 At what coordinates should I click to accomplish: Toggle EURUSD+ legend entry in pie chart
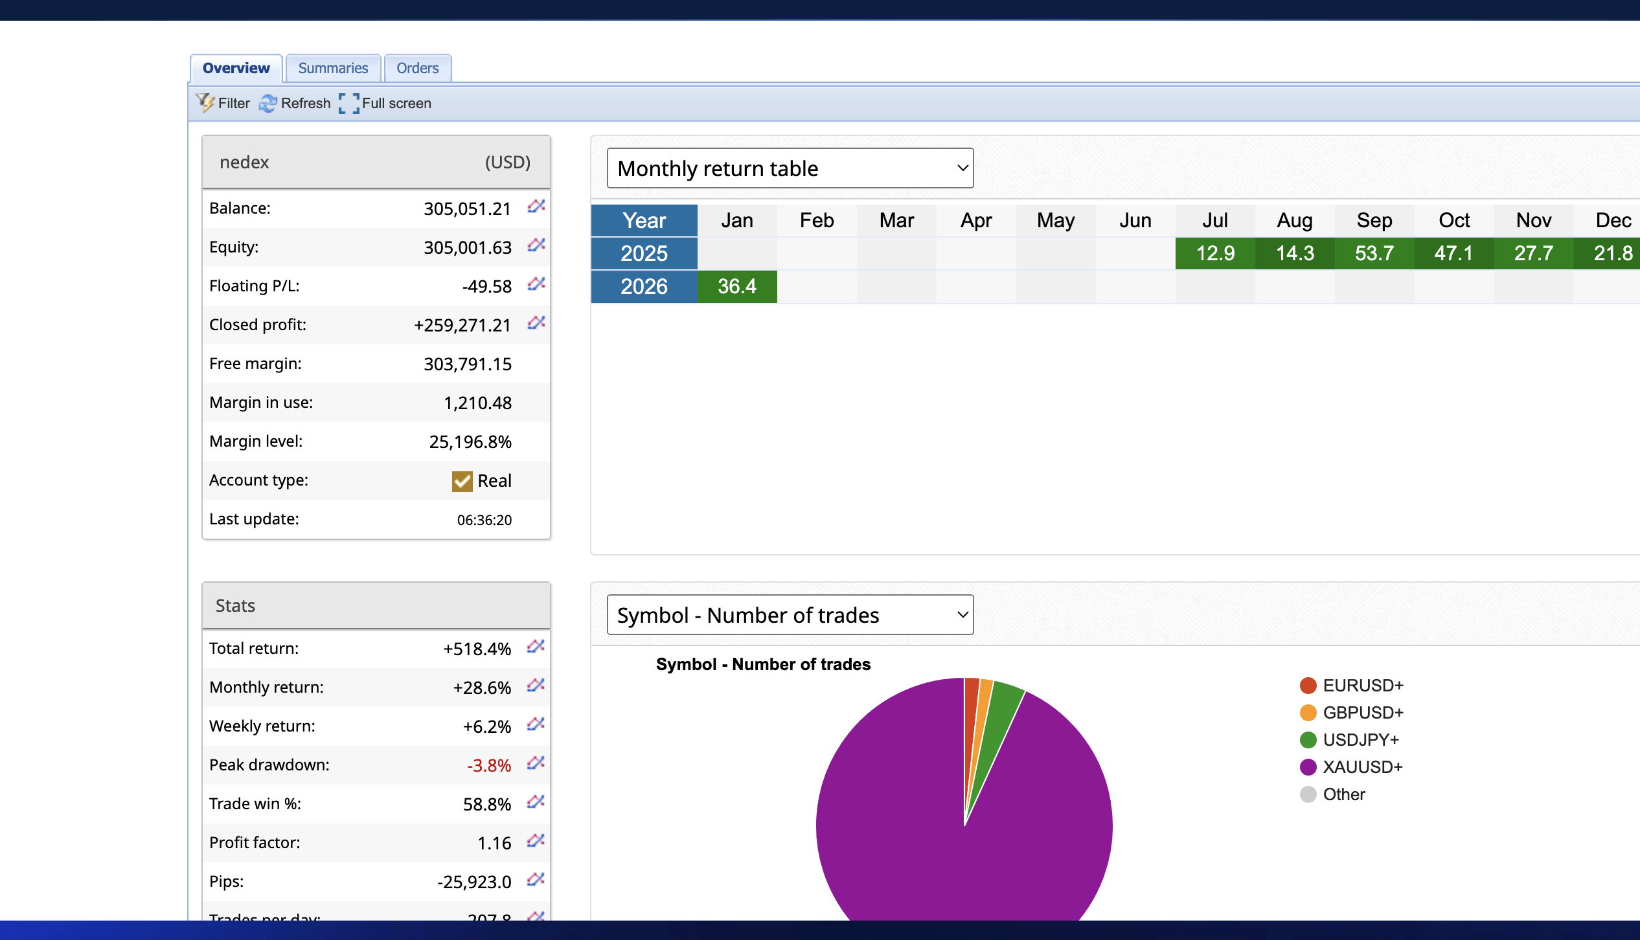coord(1362,686)
